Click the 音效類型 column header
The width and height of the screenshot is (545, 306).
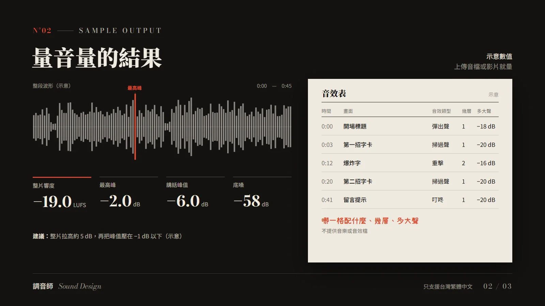(x=441, y=111)
